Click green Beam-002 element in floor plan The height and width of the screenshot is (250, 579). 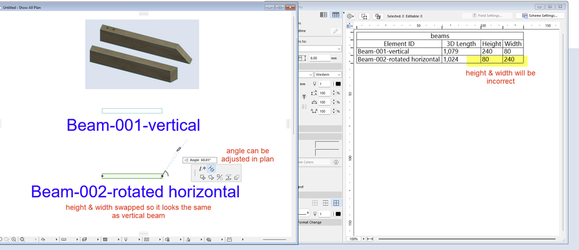click(132, 176)
